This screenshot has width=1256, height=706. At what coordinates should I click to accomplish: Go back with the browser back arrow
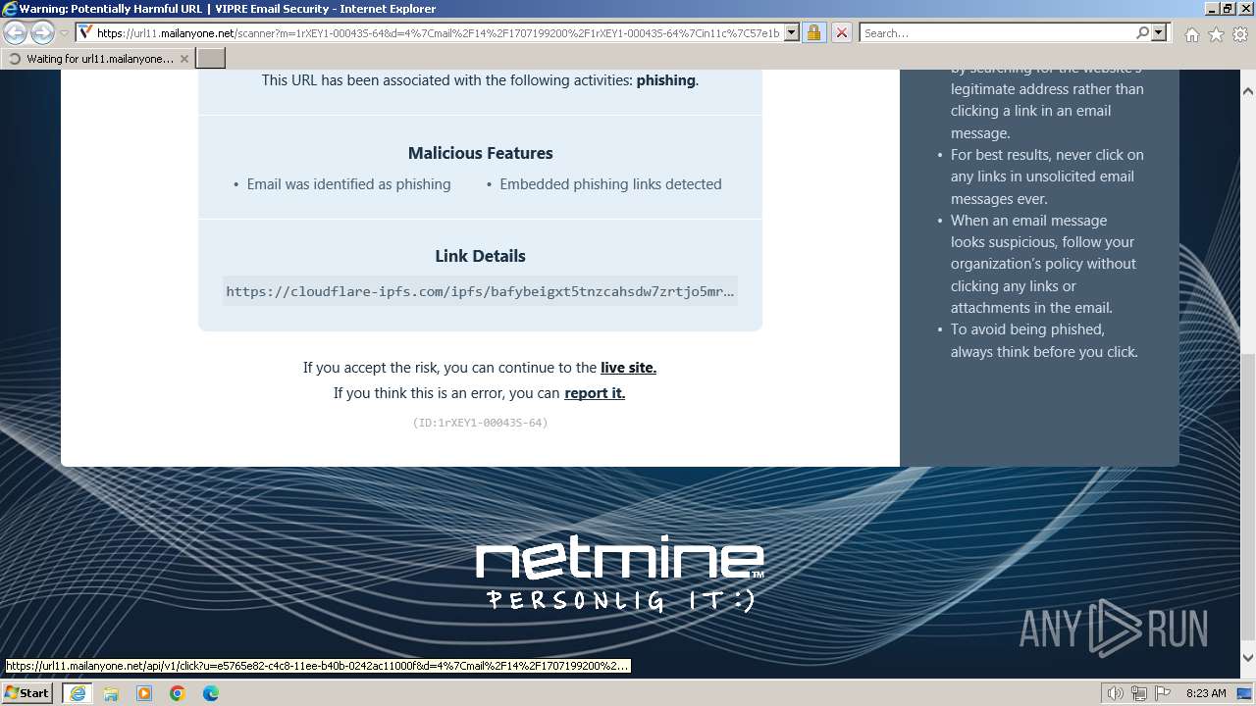16,32
